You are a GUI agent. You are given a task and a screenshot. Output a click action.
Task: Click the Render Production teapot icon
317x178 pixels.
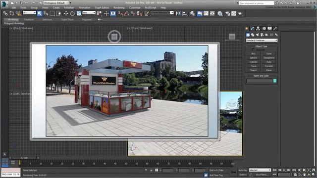tap(240, 13)
